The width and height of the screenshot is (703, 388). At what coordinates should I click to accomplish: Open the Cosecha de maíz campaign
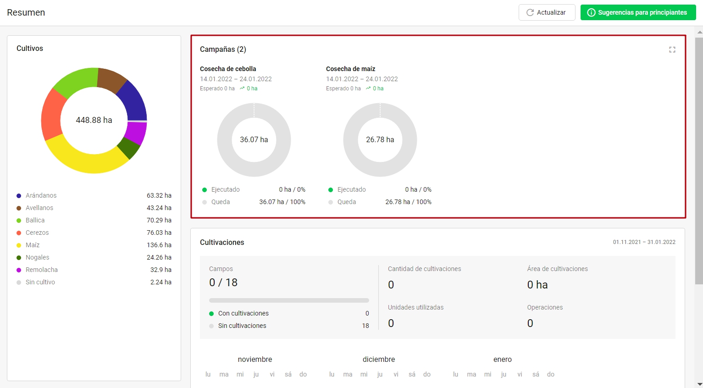coord(350,69)
